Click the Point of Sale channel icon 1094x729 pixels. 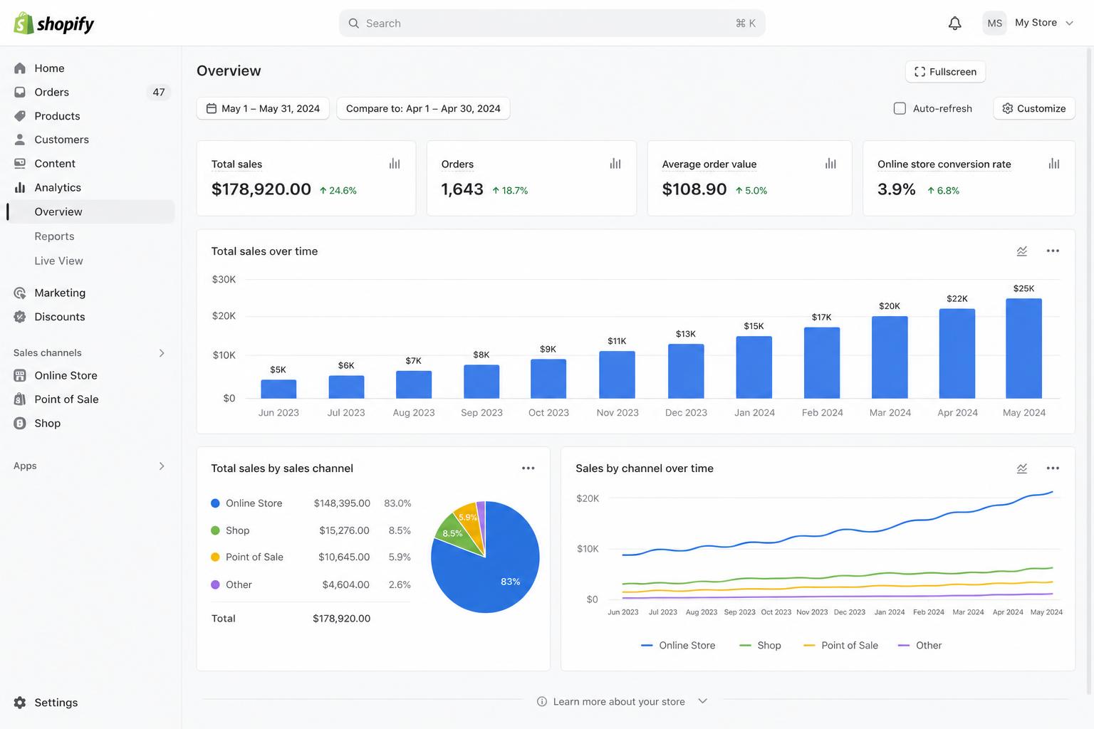[20, 399]
